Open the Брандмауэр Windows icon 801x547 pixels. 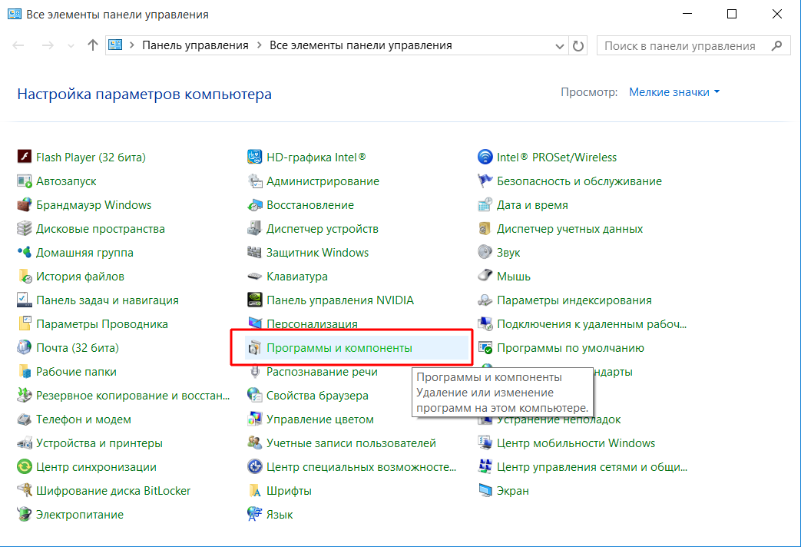pyautogui.click(x=24, y=205)
